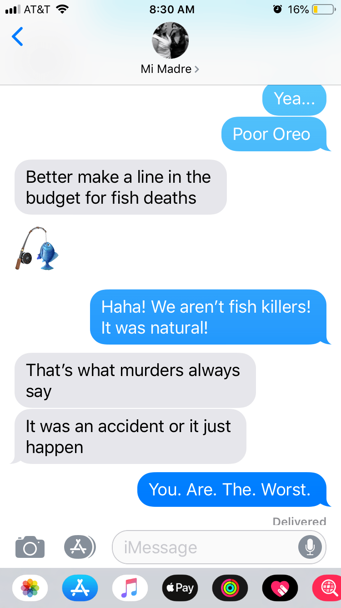This screenshot has width=341, height=608.
Task: Open the Music app in iMessage drawer
Action: tap(130, 587)
